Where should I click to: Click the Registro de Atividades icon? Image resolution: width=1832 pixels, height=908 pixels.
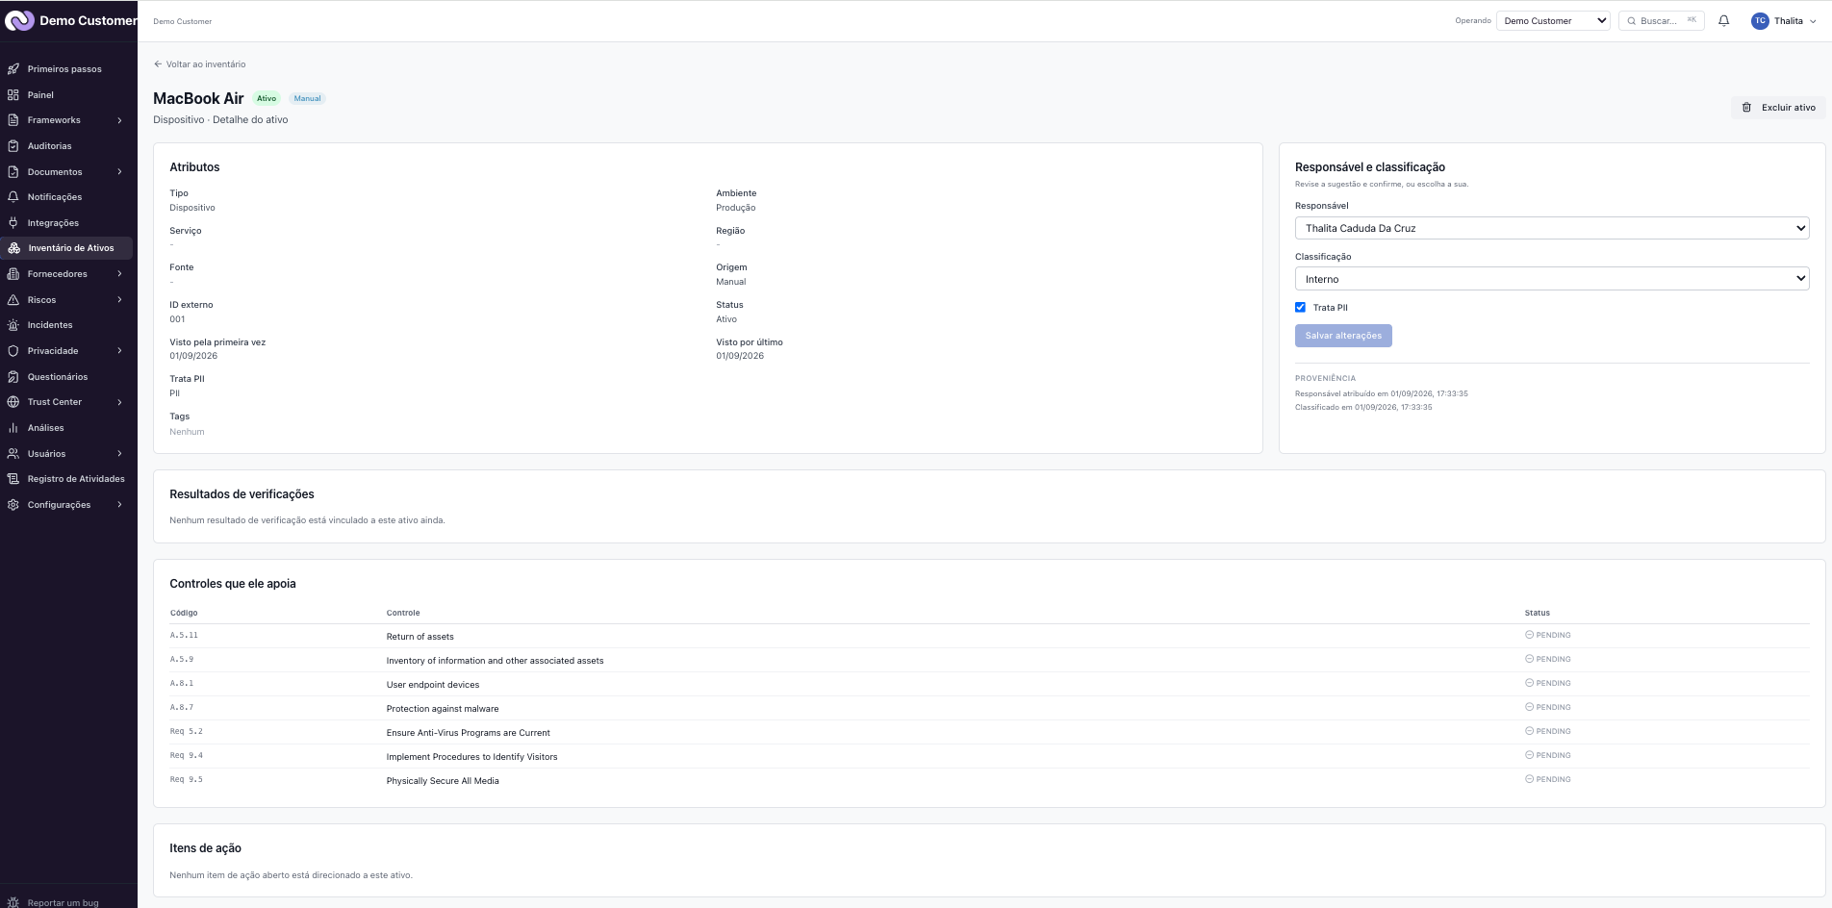(x=13, y=479)
